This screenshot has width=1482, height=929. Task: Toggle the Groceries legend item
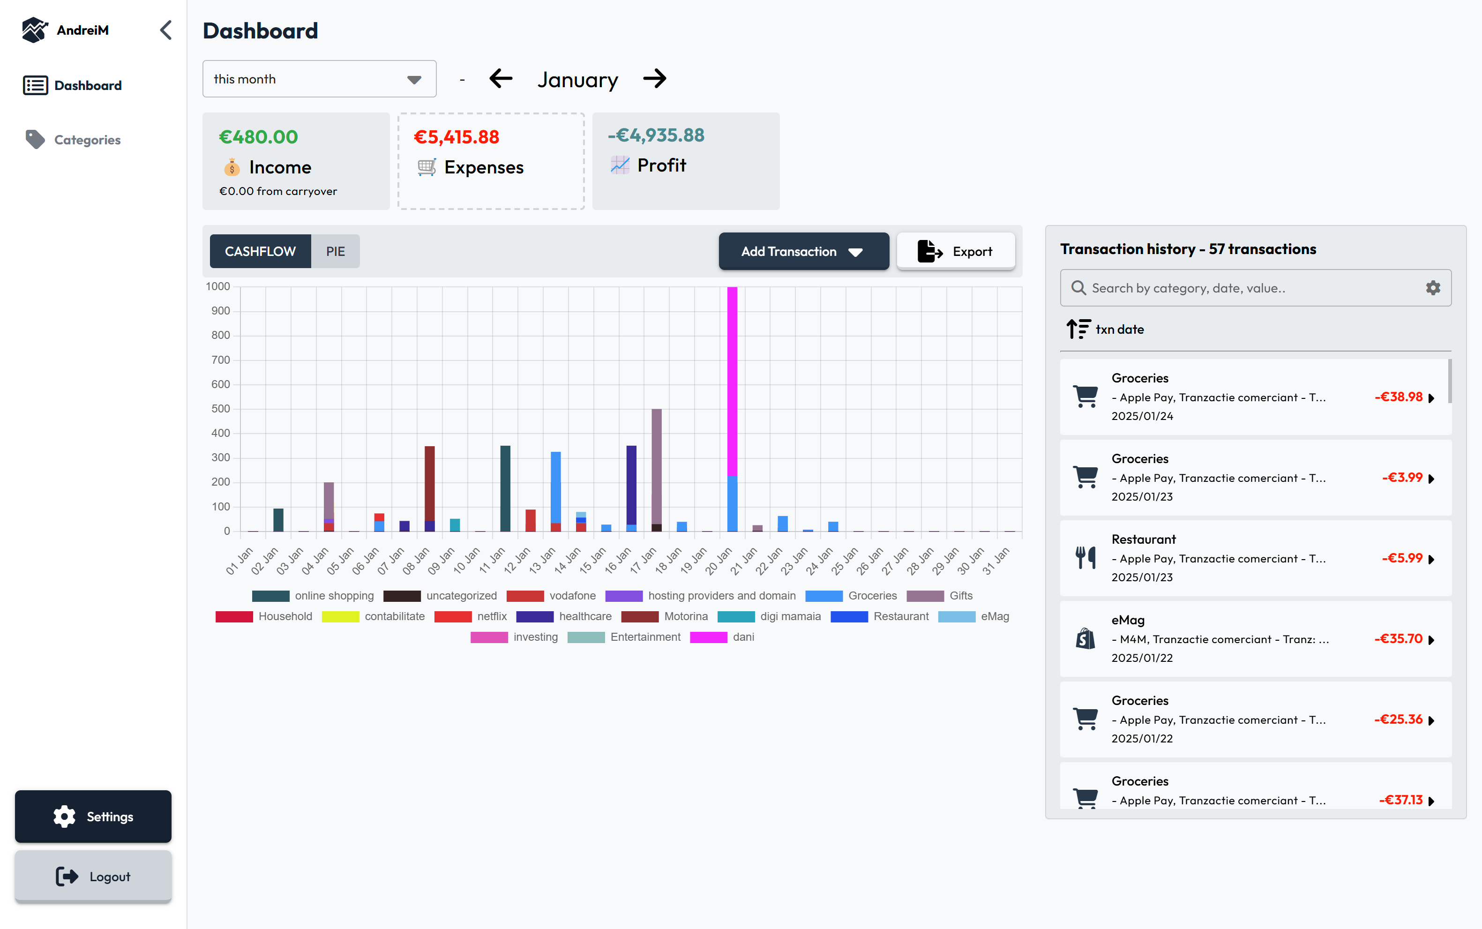click(x=851, y=596)
